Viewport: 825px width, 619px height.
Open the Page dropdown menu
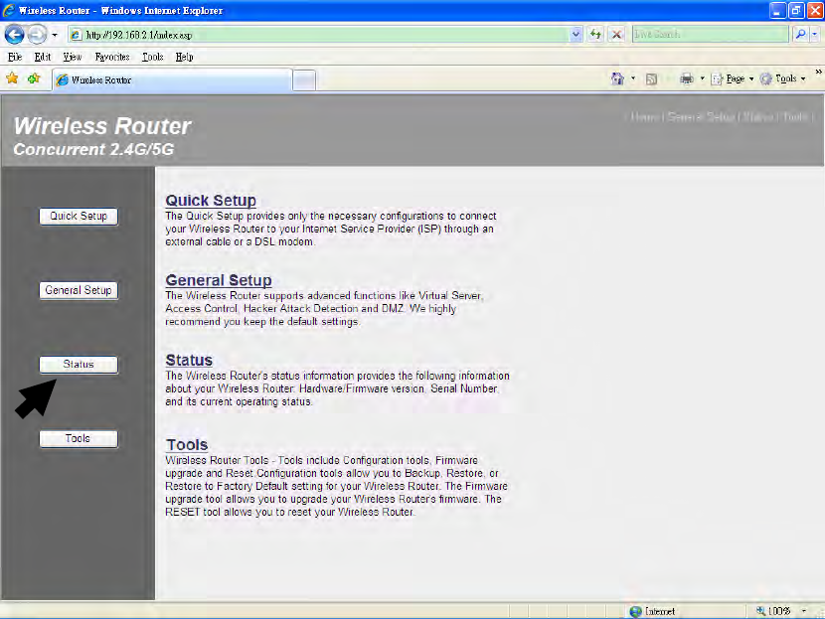click(x=733, y=78)
